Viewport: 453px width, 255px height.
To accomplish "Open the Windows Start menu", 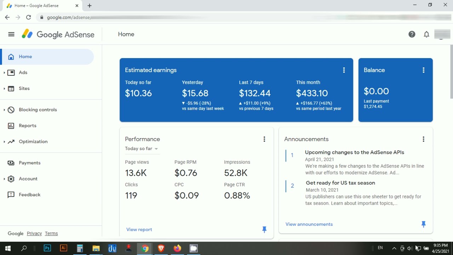I will (8, 248).
